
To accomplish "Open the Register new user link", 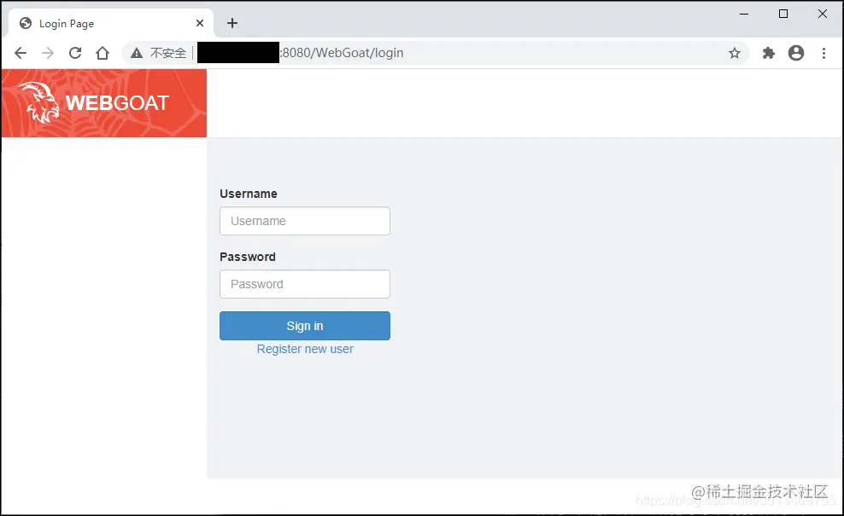I will [305, 349].
